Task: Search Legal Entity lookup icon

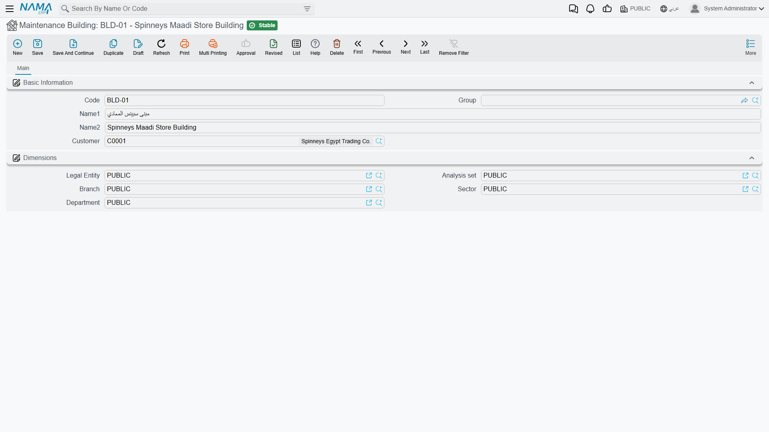Action: [379, 176]
